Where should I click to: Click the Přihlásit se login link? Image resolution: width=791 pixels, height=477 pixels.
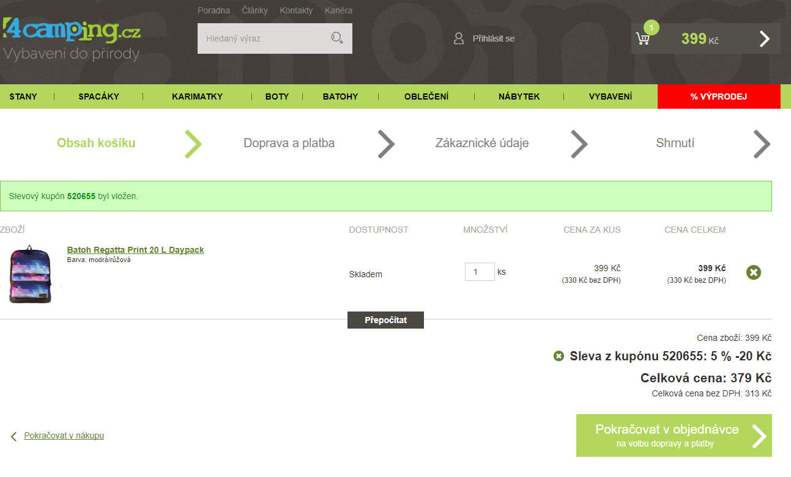pyautogui.click(x=493, y=38)
